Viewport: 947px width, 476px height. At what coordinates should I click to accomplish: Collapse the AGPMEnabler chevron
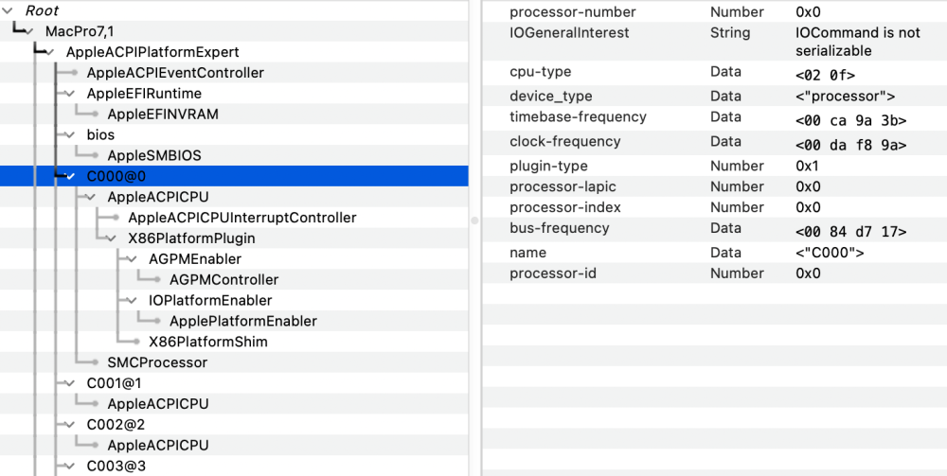pos(133,259)
